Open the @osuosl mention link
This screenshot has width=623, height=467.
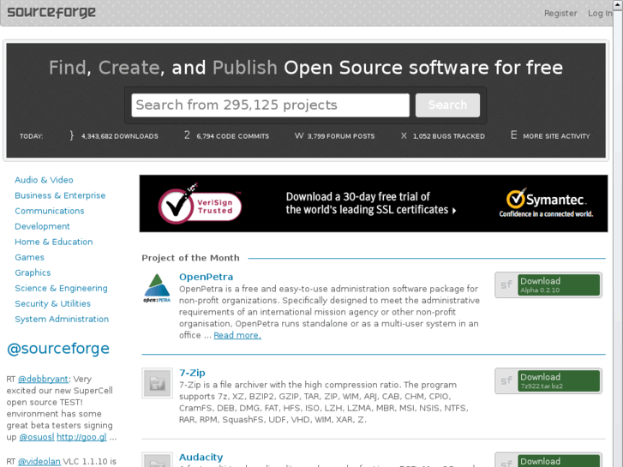click(37, 437)
